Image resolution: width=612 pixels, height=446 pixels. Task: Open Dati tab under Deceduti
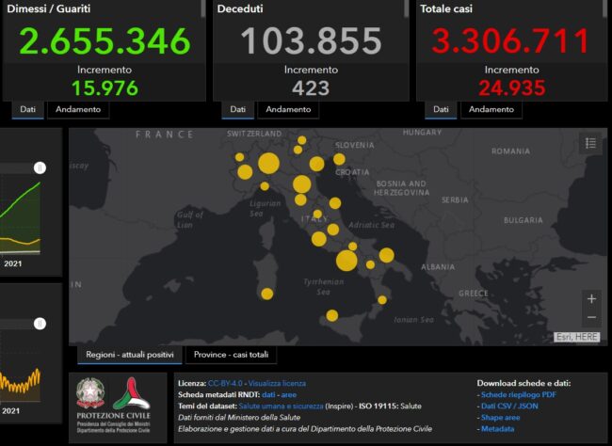(237, 110)
